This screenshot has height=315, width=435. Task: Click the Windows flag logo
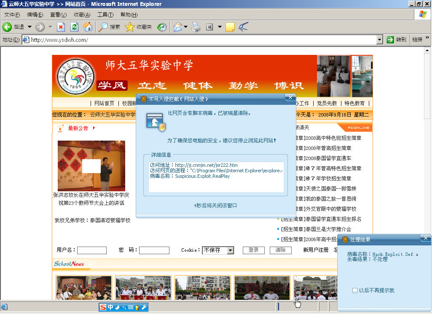pos(422,14)
